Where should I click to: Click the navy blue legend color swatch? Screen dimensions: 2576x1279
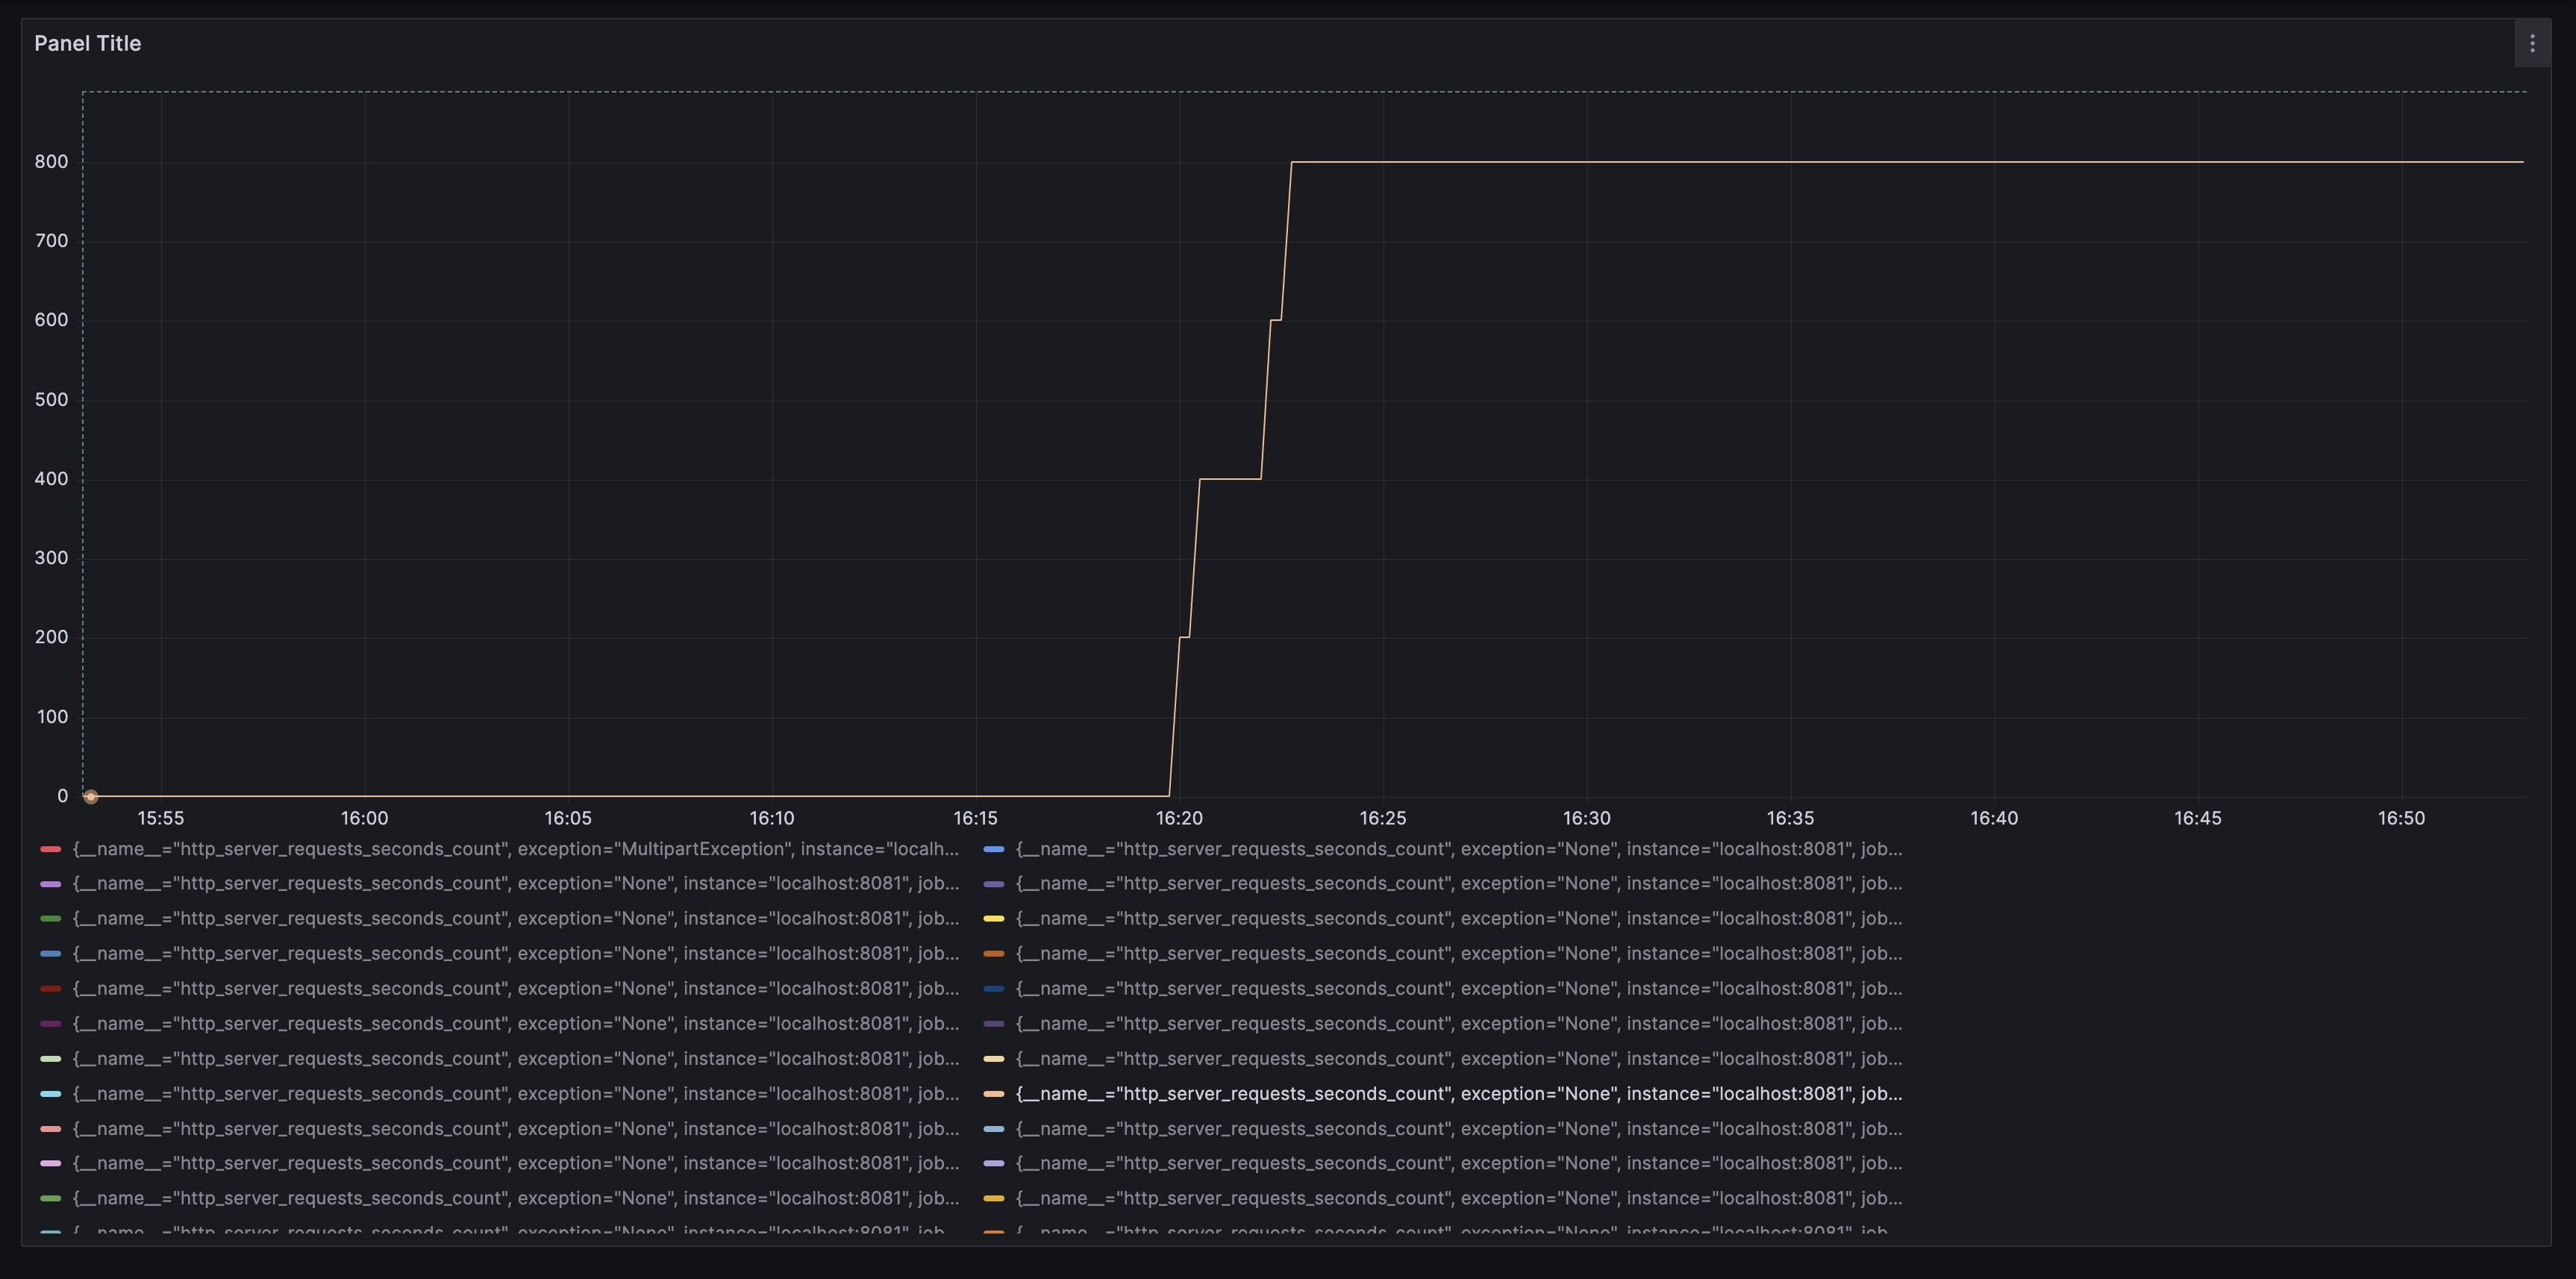[x=994, y=989]
